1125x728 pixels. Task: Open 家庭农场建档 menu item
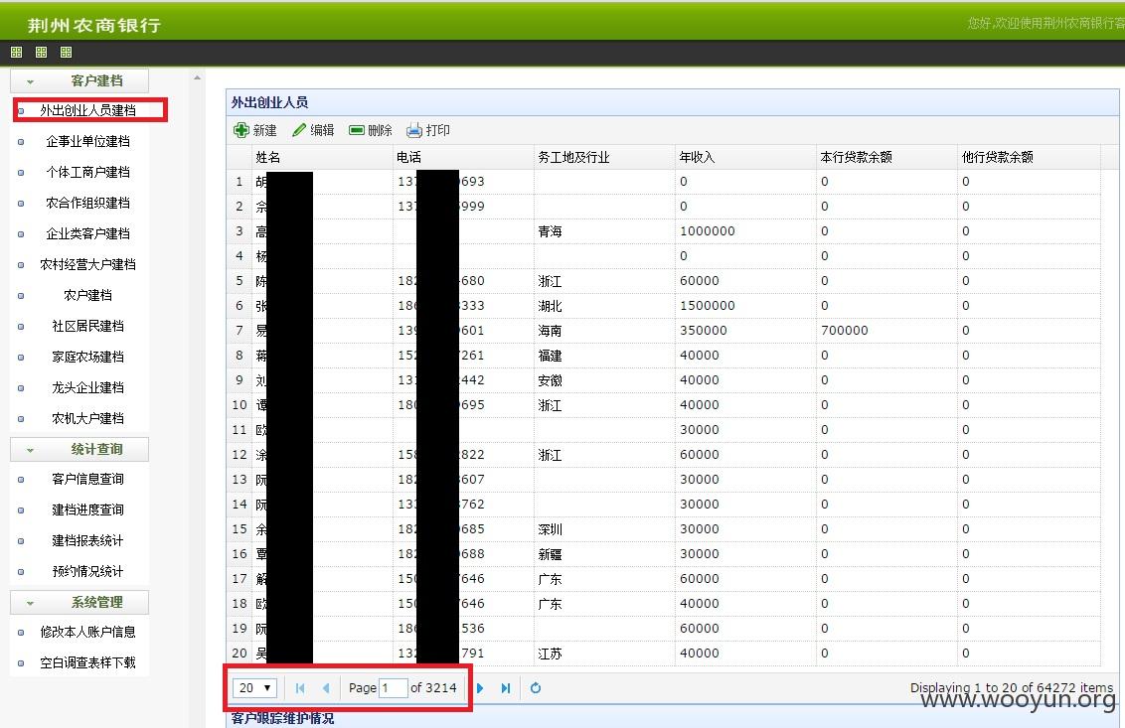[x=87, y=358]
